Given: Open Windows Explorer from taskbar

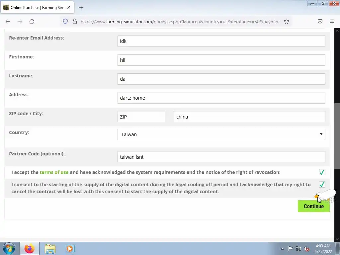Looking at the screenshot, I should tap(50, 248).
